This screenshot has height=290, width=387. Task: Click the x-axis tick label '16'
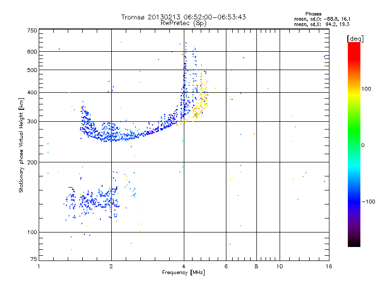click(329, 266)
